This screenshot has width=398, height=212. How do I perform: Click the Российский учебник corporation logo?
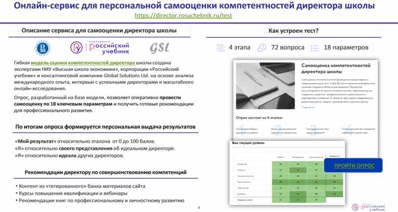(x=100, y=47)
